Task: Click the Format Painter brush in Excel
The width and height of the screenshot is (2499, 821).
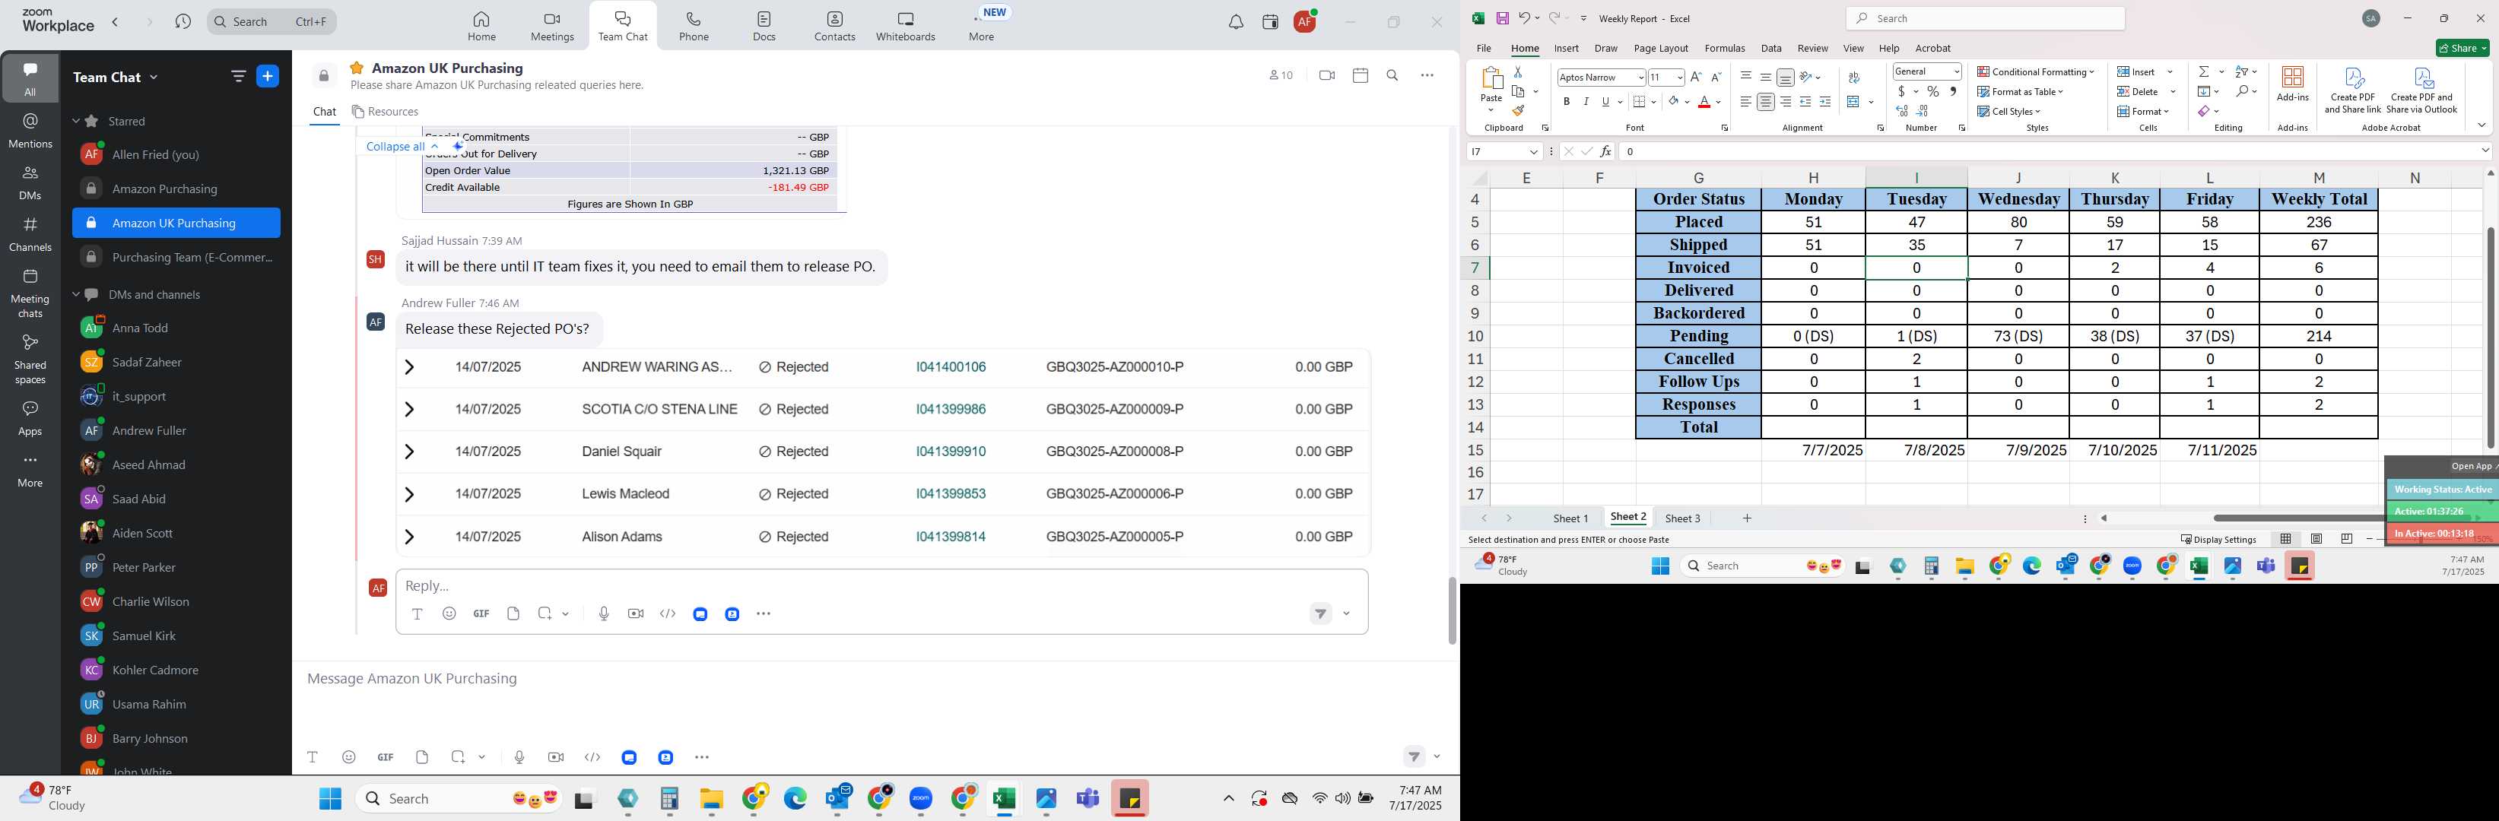Action: click(x=1518, y=110)
